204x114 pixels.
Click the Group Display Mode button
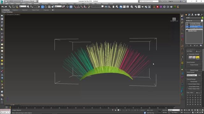click(x=194, y=86)
